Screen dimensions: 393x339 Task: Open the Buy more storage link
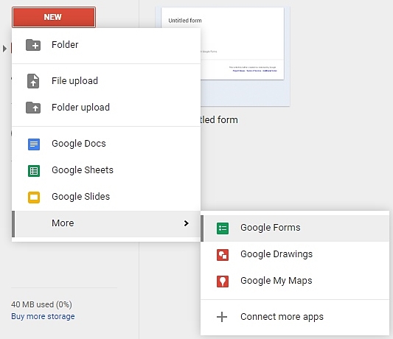43,316
